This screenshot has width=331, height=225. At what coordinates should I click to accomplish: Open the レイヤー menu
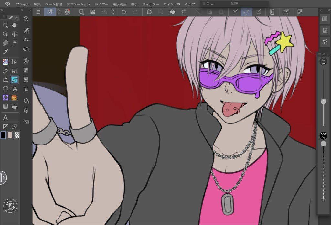tap(102, 4)
